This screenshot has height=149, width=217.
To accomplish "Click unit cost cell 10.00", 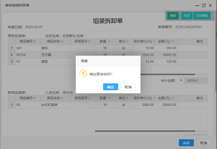I will click(144, 48).
